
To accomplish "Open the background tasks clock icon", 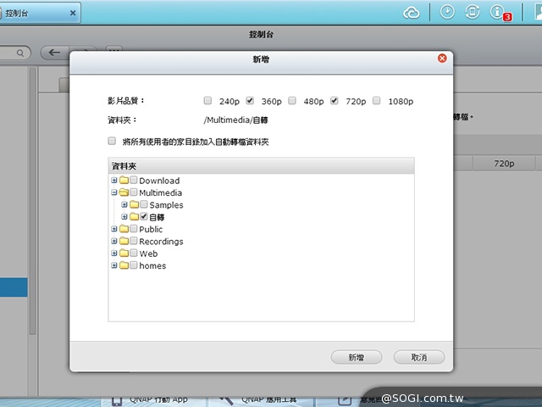I will (447, 12).
